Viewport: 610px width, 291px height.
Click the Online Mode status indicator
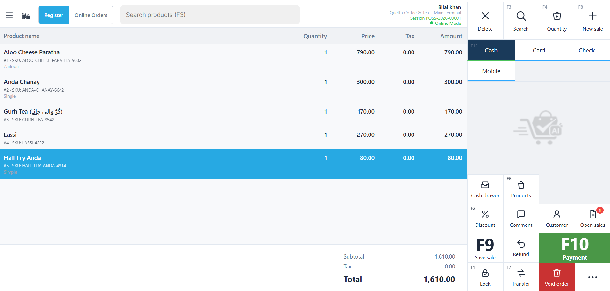click(445, 23)
